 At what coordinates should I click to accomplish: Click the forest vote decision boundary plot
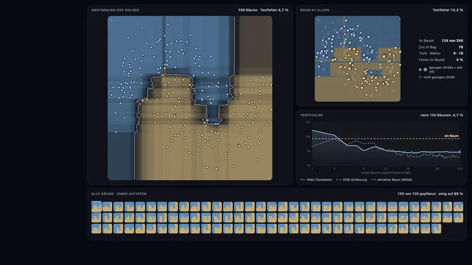coord(190,98)
